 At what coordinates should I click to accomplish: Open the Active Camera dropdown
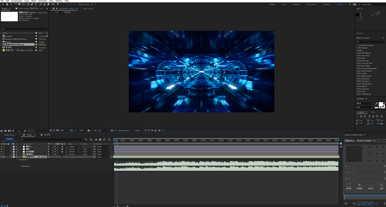tap(125, 131)
